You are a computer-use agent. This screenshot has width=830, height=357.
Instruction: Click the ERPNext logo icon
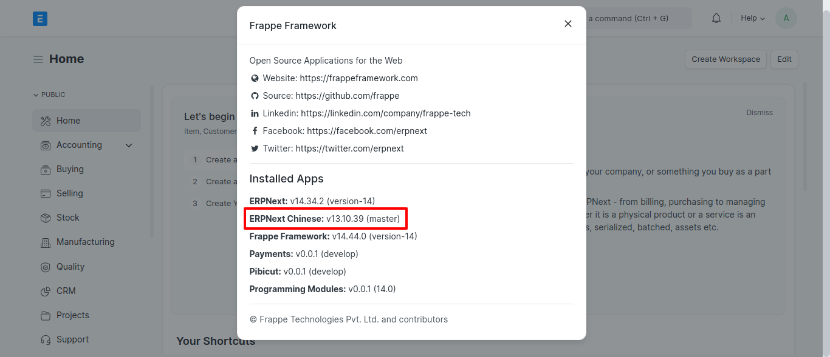click(40, 19)
